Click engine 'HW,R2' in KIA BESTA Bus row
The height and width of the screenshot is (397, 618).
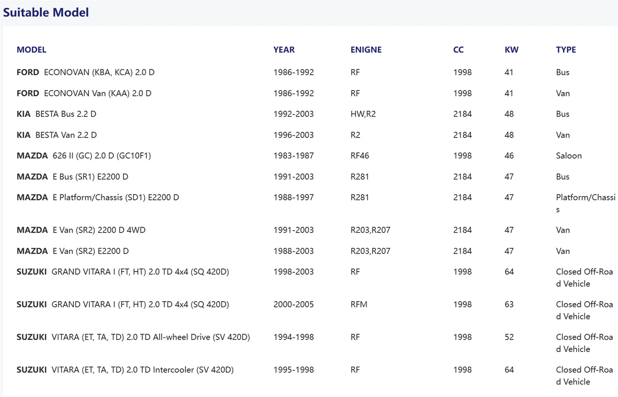point(363,114)
